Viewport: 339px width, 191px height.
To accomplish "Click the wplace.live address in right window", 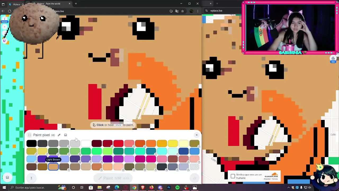I will 216,11.
